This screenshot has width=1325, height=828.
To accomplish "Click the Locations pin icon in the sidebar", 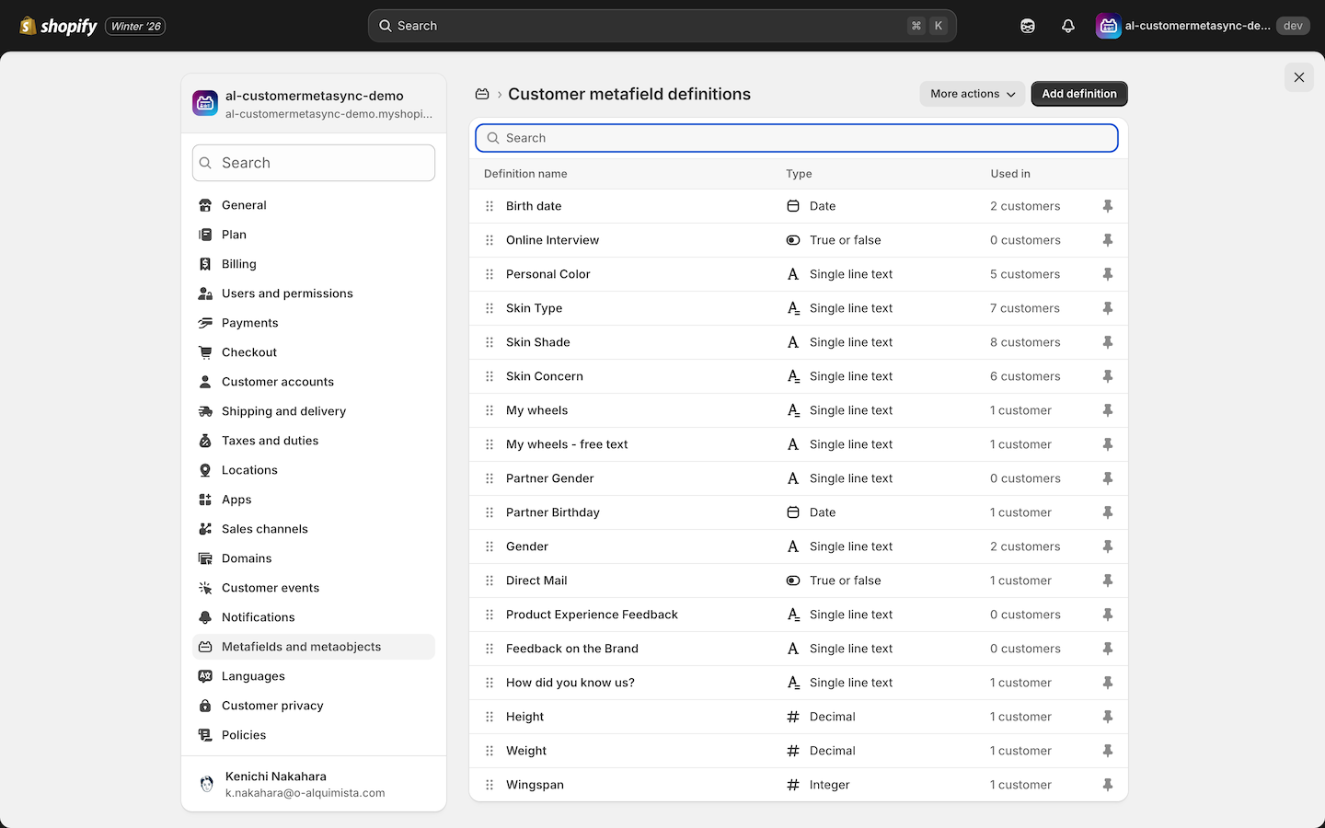I will (206, 469).
